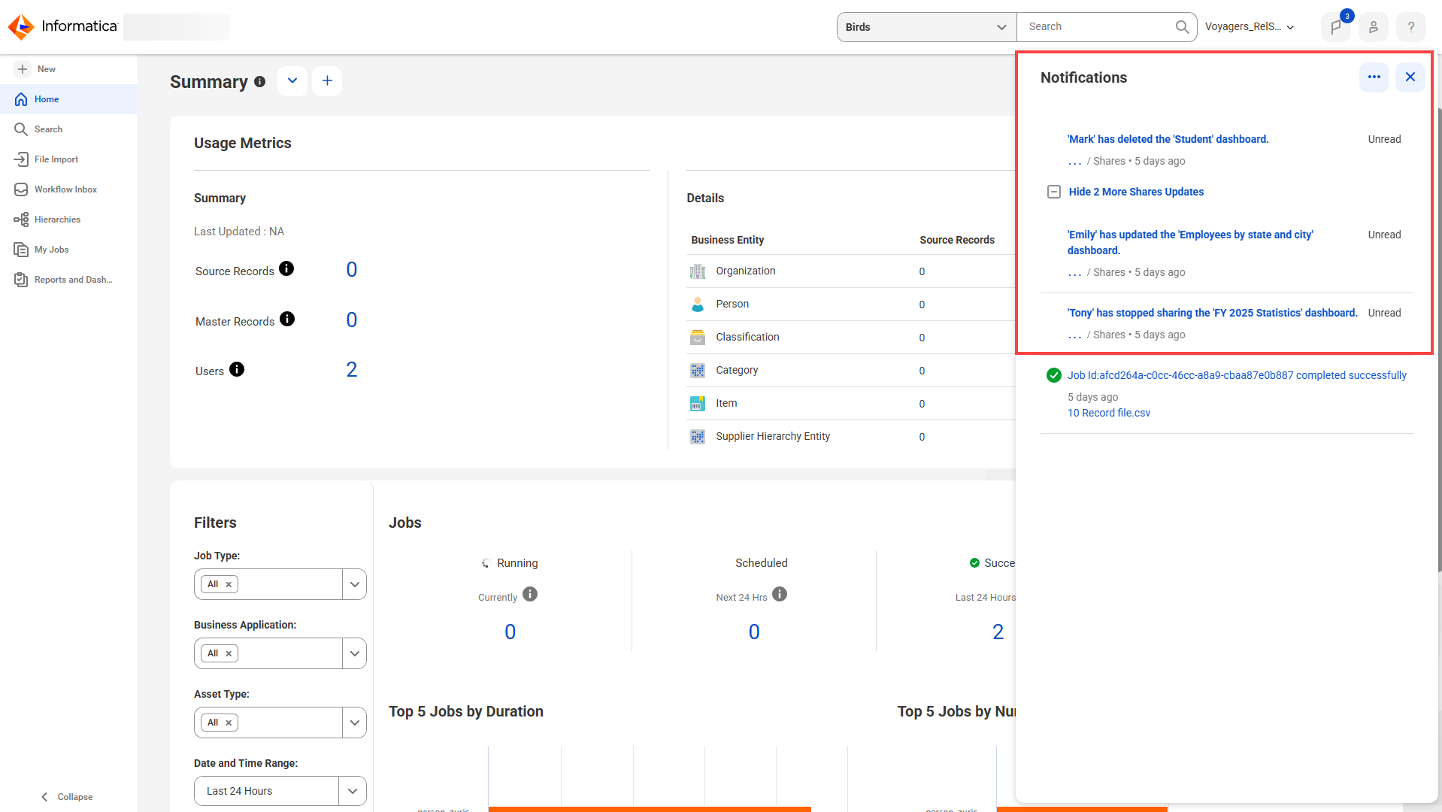Viewport: 1442px width, 812px height.
Task: Click the Users count value 2
Action: (351, 369)
